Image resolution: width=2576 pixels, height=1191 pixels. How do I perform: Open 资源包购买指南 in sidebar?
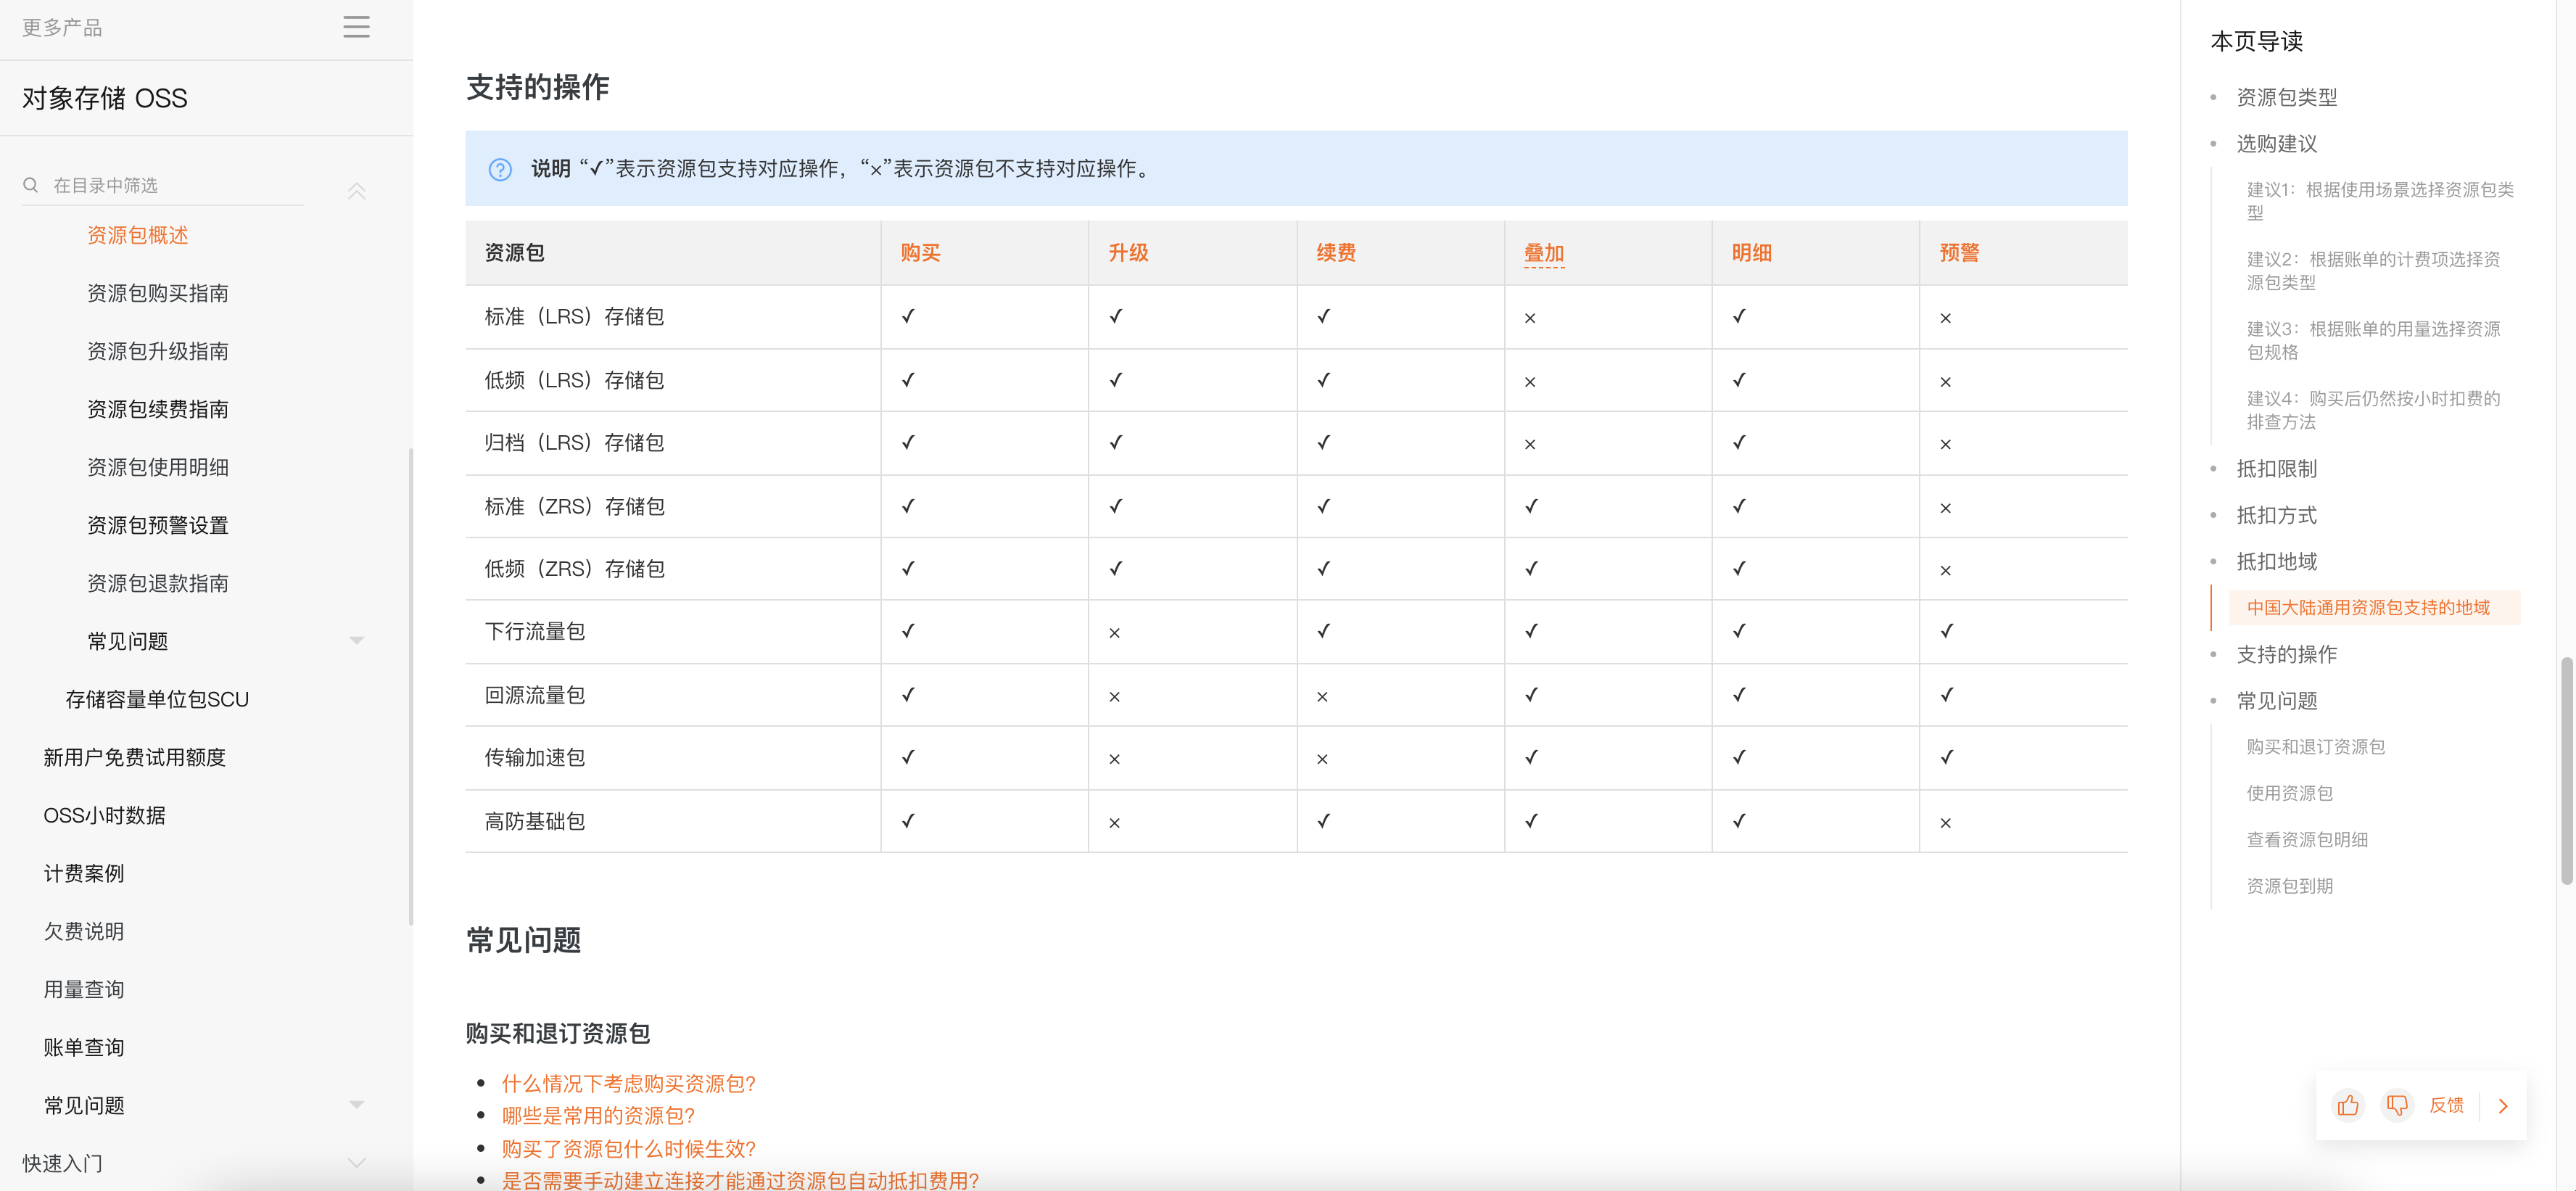(158, 293)
